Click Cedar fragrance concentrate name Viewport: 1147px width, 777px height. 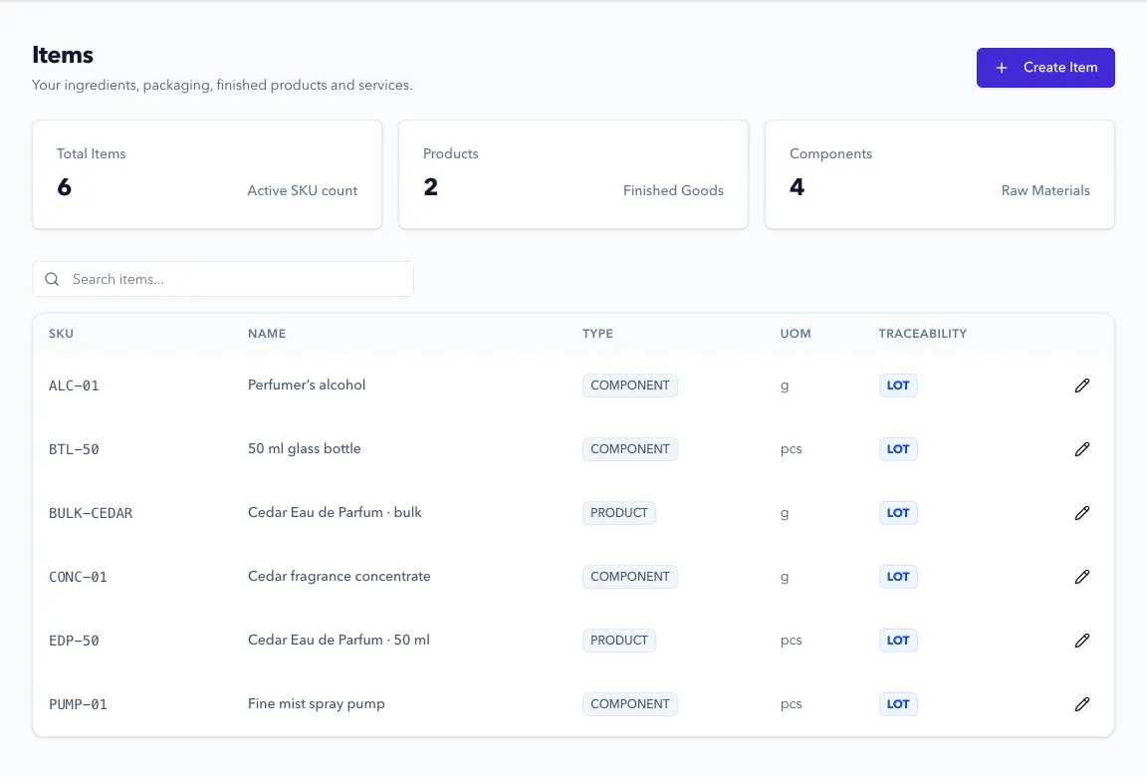pos(339,576)
